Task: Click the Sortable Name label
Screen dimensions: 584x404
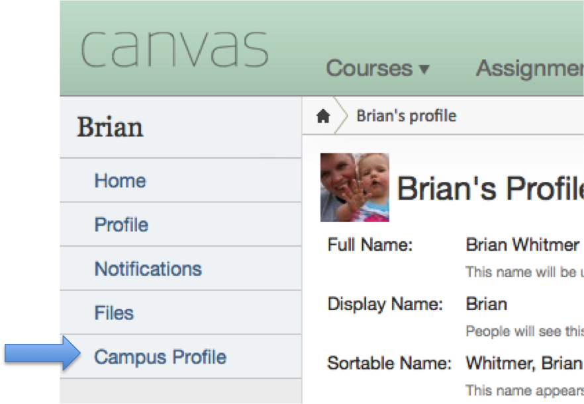Action: (x=389, y=363)
